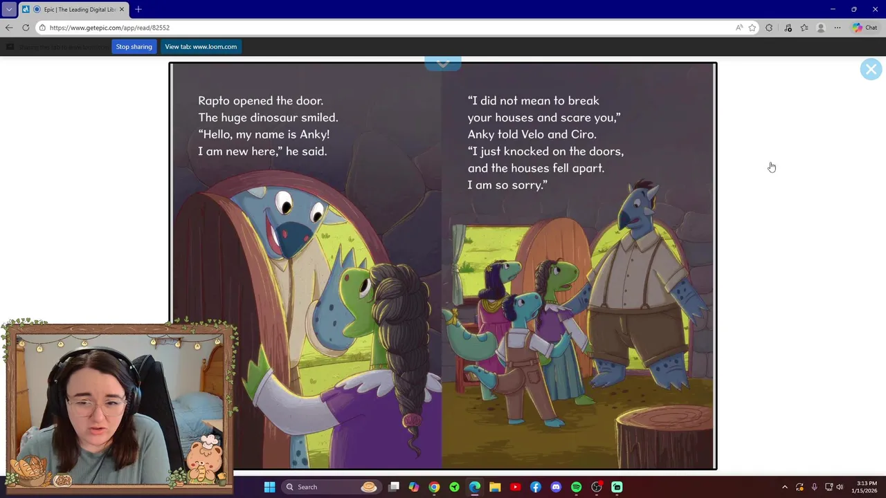Open Read Aloud in address bar
The height and width of the screenshot is (498, 886).
point(739,28)
